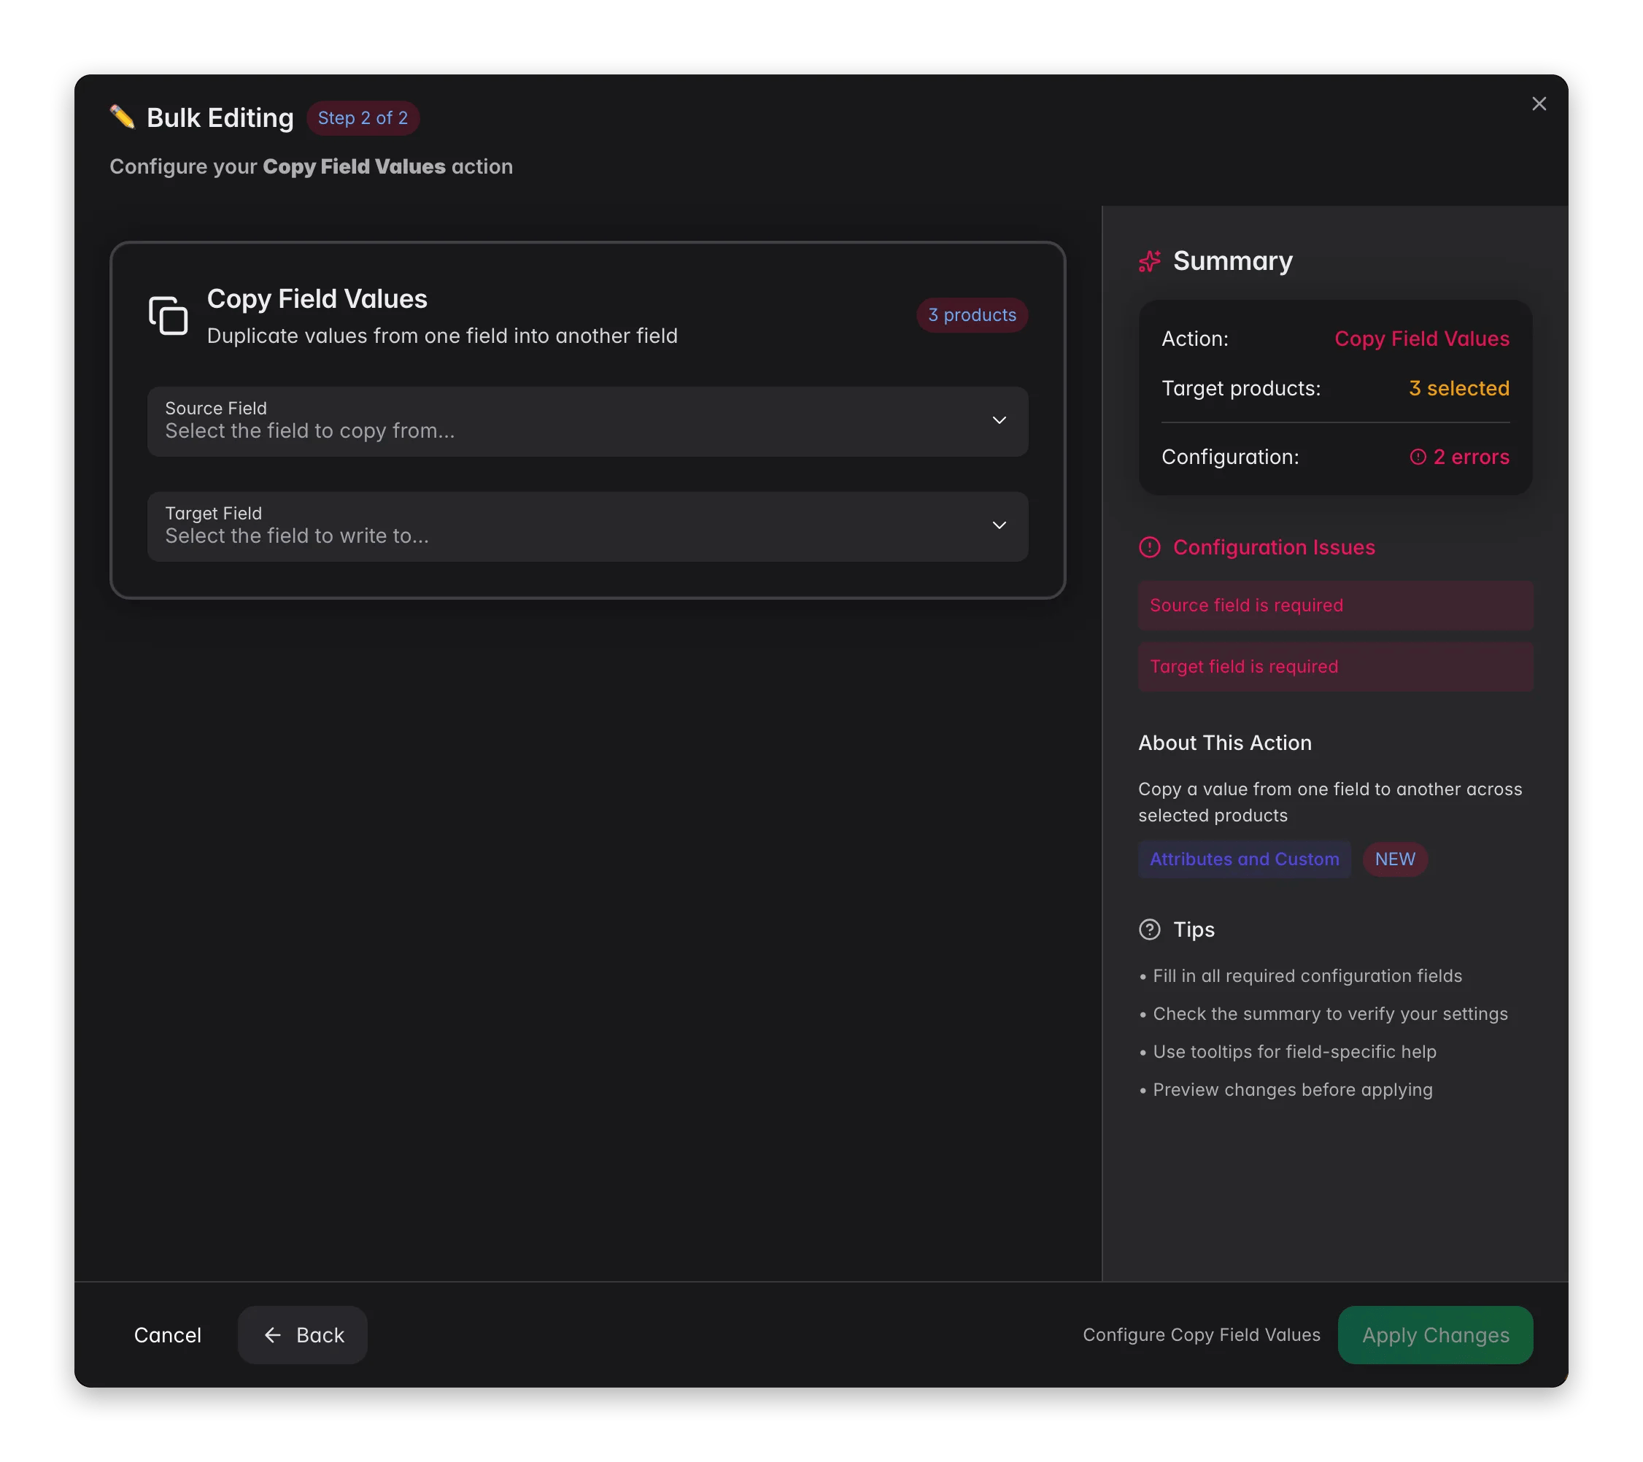Click the Apply Changes button
The image size is (1643, 1462).
(1436, 1335)
